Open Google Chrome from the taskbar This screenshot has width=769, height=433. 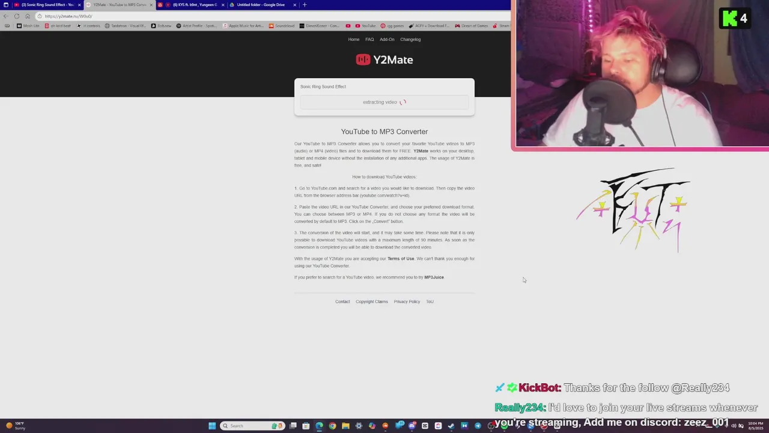click(332, 426)
